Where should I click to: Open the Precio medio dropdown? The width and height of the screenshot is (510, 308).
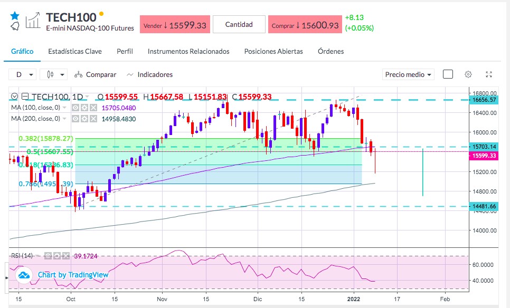[x=408, y=74]
